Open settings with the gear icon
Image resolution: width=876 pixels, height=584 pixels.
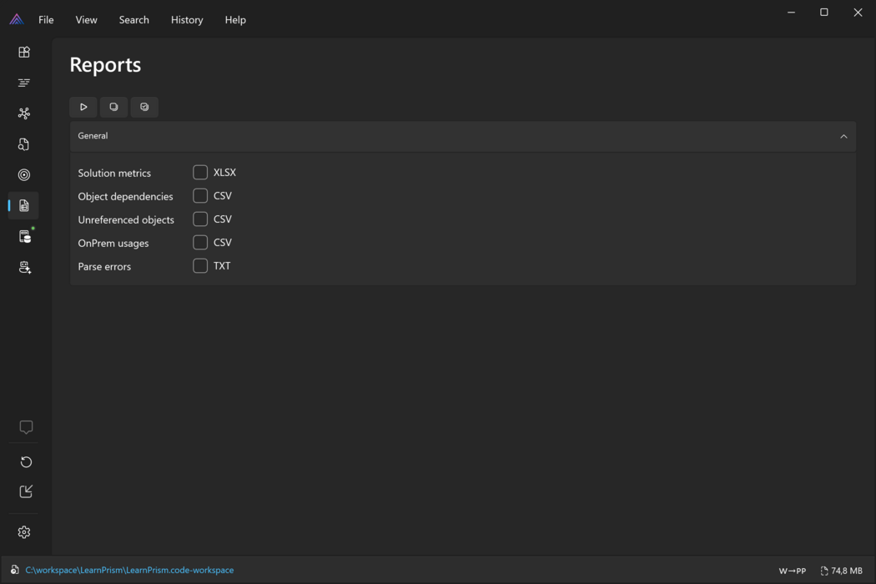point(24,532)
